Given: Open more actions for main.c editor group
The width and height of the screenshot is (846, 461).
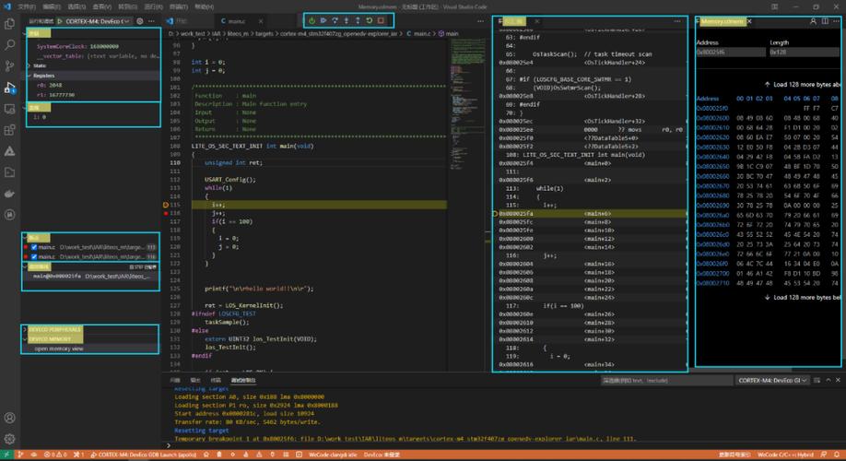Looking at the screenshot, I should coord(480,21).
